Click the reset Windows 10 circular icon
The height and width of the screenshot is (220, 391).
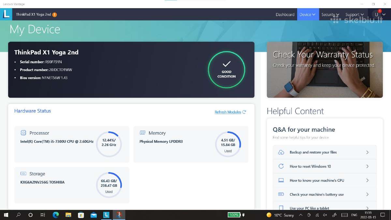281,166
